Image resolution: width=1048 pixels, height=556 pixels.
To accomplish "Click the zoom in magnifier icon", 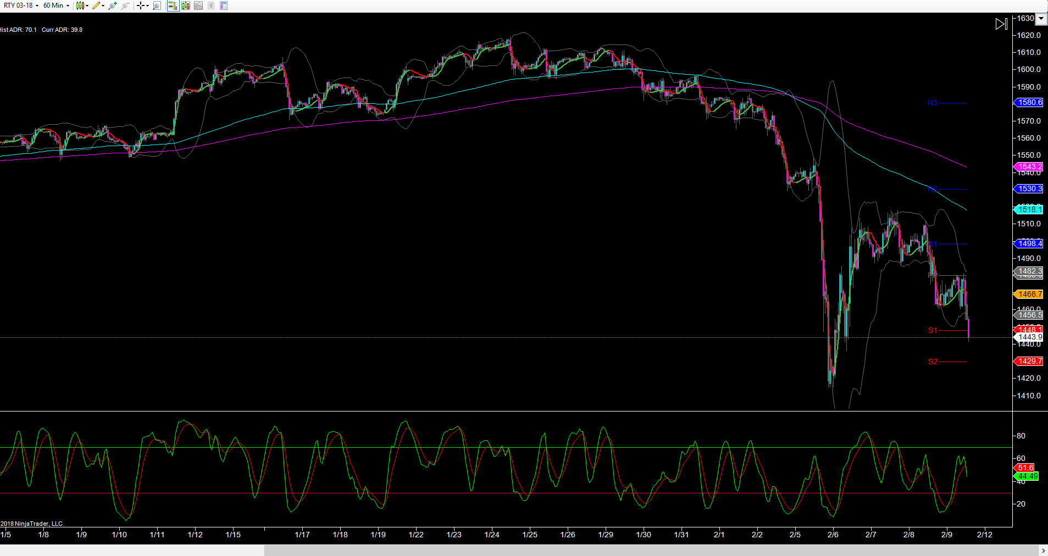I will (x=113, y=5).
